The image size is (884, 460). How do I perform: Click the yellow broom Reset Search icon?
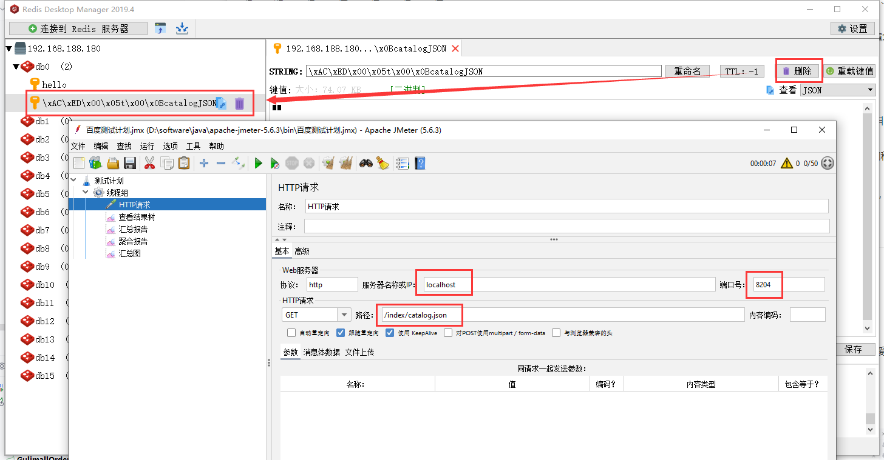382,163
